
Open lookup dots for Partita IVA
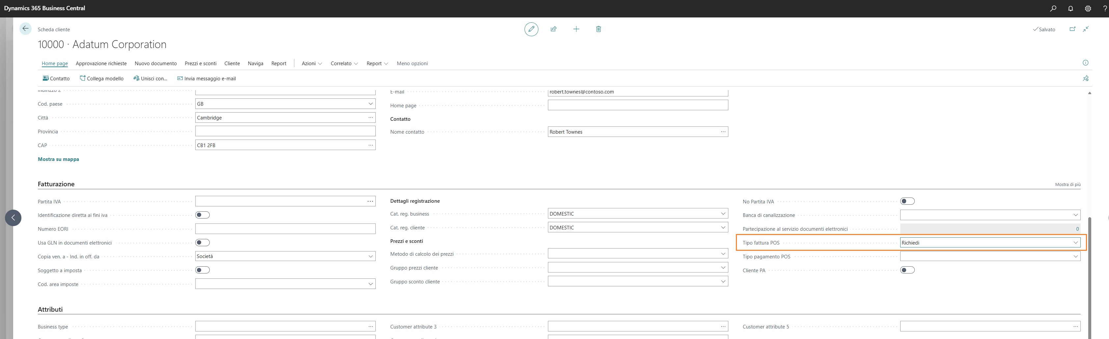pos(370,201)
